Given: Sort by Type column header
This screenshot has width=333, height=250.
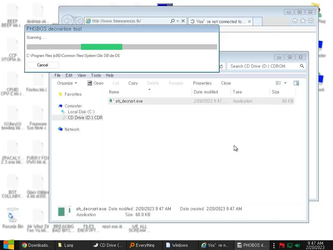Looking at the screenshot, I should 237,92.
